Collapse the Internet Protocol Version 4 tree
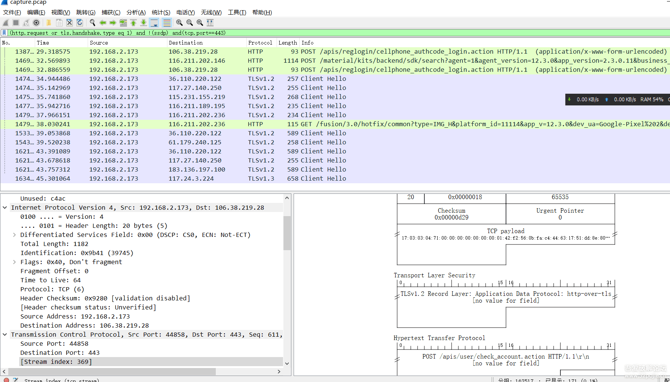670x382 pixels. tap(5, 207)
